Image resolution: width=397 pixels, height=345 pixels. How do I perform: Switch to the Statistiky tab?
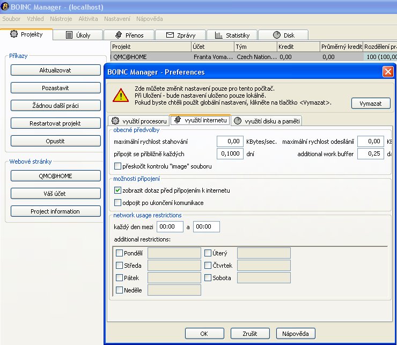(232, 35)
